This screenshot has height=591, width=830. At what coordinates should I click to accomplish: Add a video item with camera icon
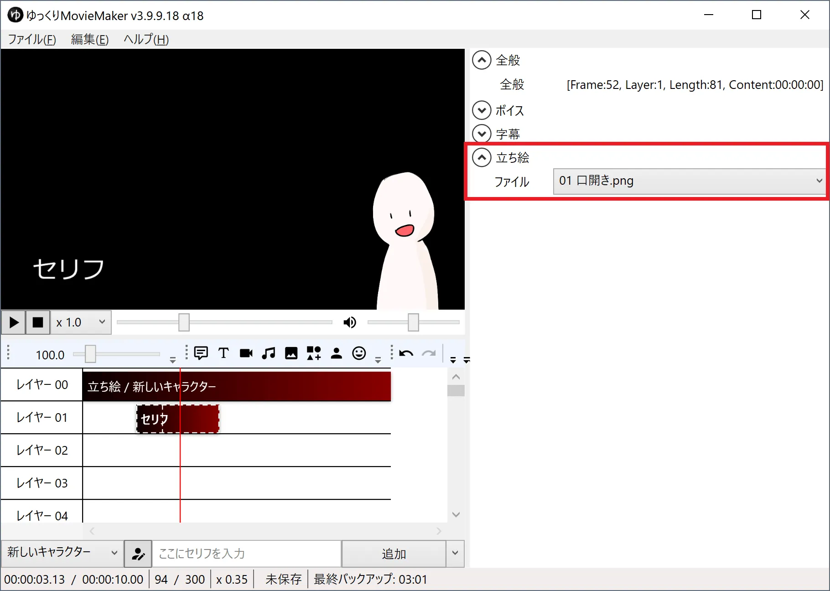(246, 353)
